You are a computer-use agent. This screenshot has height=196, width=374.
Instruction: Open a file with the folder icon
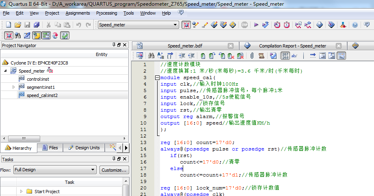click(17, 25)
